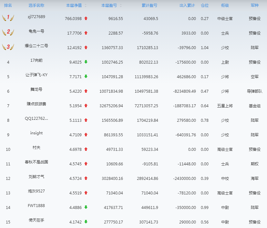Click the 空军 branch cell
Image resolution: width=267 pixels, height=228 pixels.
254,77
